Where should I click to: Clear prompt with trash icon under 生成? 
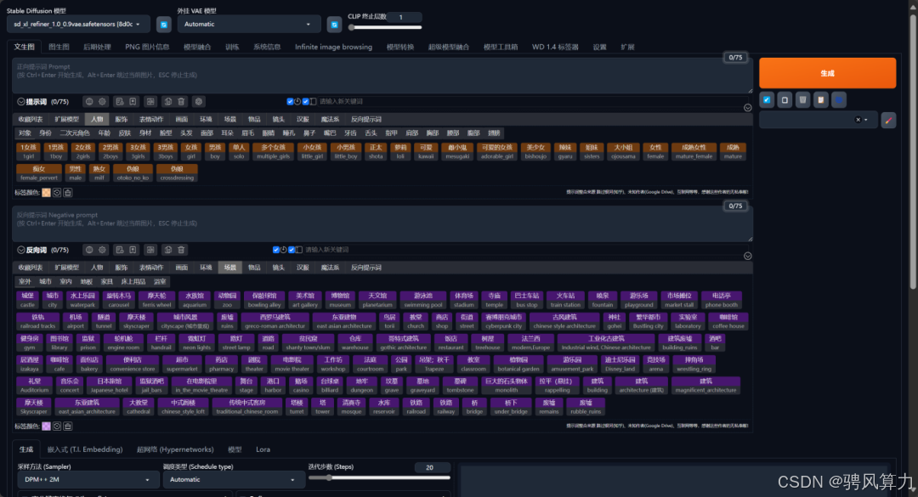(802, 100)
